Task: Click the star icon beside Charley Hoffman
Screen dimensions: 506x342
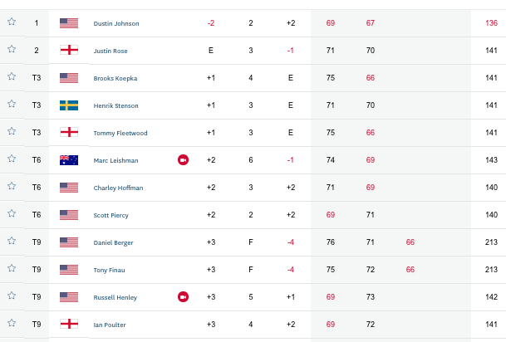Action: (12, 186)
